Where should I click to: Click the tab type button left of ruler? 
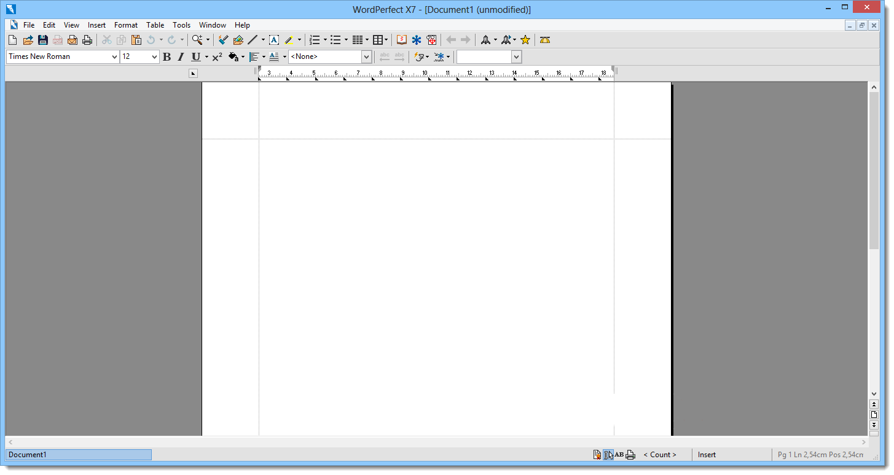pos(193,73)
